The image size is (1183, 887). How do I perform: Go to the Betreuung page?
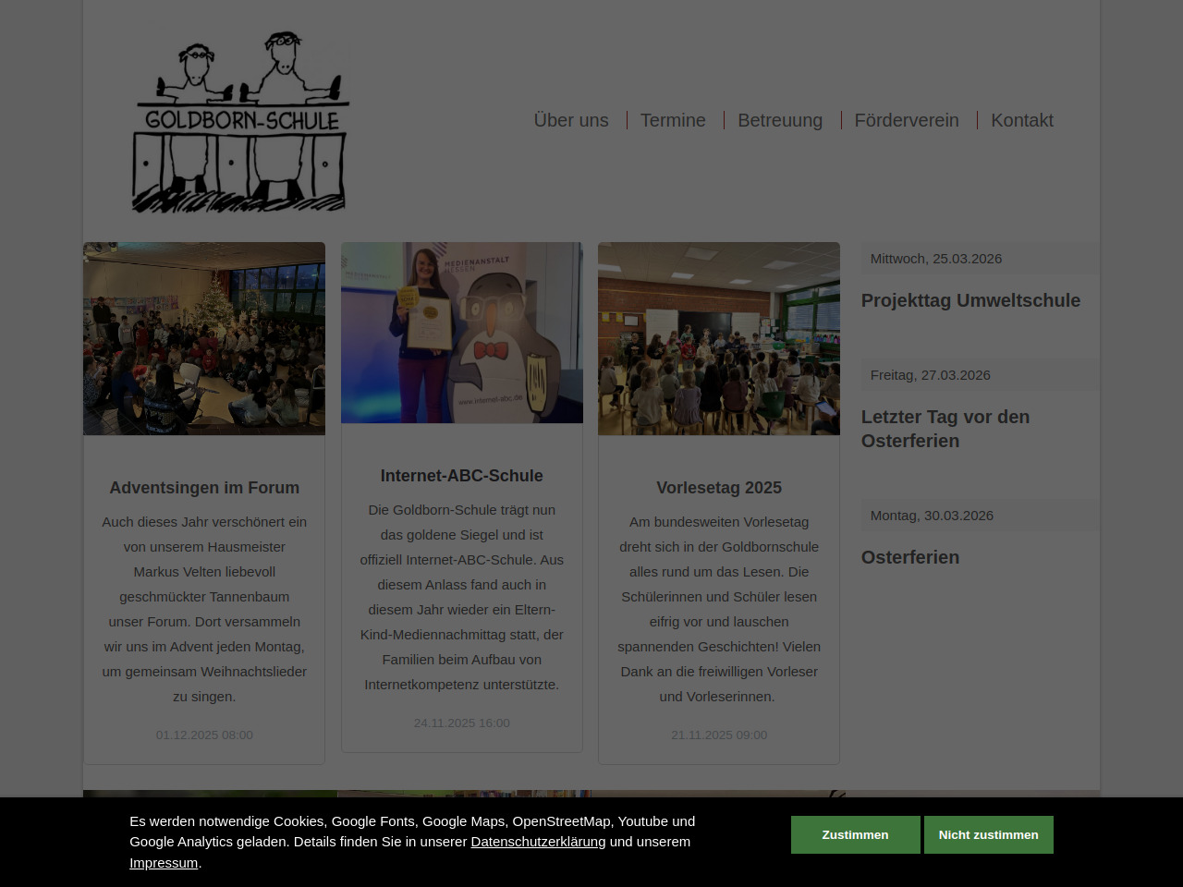click(779, 120)
